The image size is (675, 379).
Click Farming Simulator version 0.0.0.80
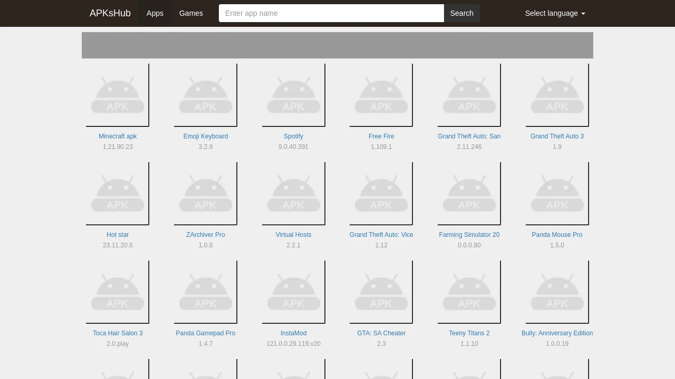tap(469, 245)
